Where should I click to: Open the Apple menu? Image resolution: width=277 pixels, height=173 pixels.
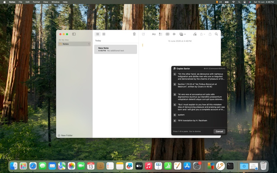click(x=5, y=2)
